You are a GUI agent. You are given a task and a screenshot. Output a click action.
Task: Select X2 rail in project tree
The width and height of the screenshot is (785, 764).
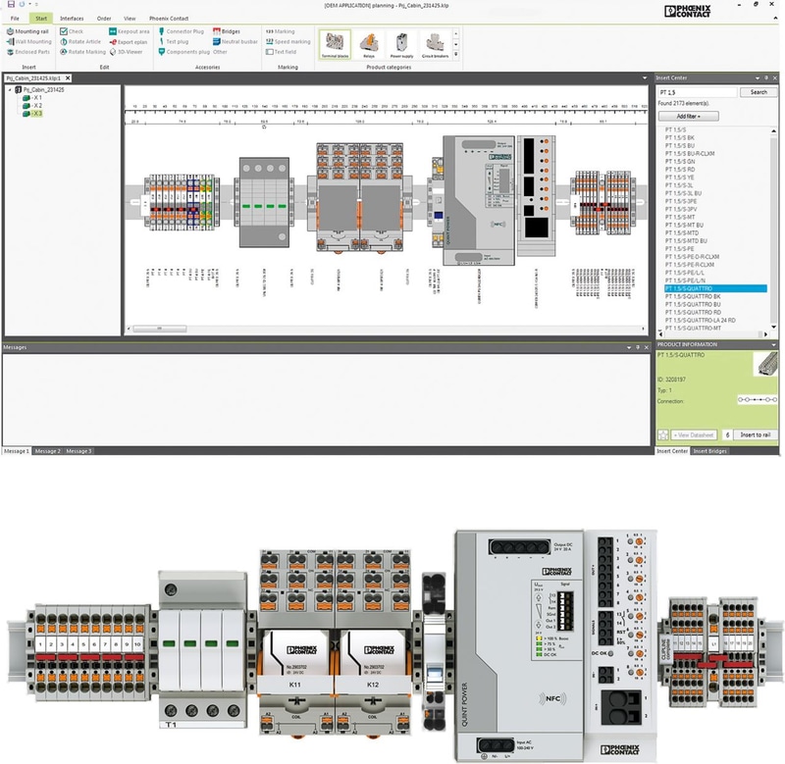33,106
